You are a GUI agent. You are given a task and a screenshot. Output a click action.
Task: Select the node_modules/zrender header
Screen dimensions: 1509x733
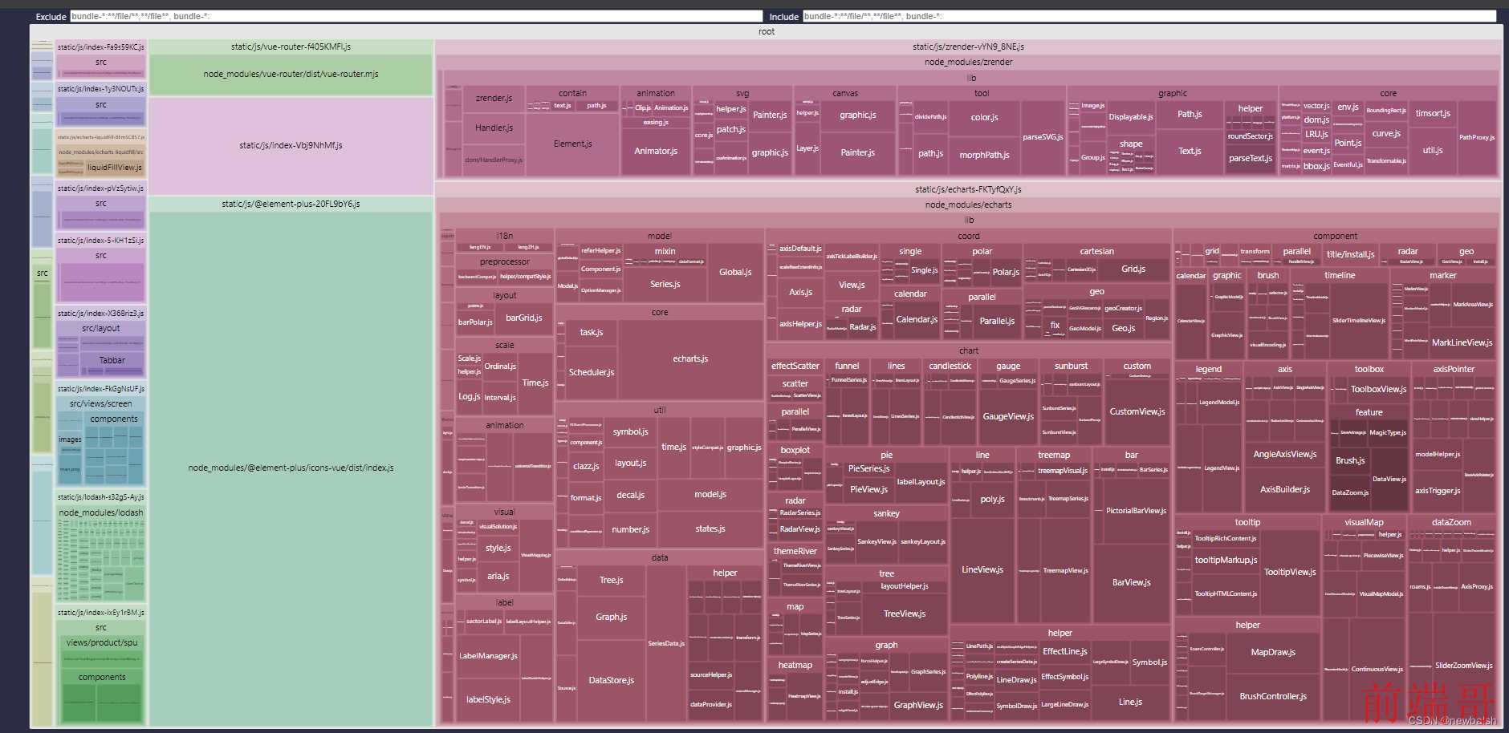[x=968, y=63]
